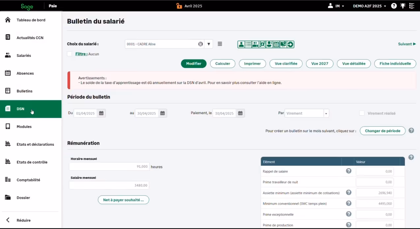Click the help icon for Prime de production
Screen dimensions: 420x229
(x=349, y=225)
